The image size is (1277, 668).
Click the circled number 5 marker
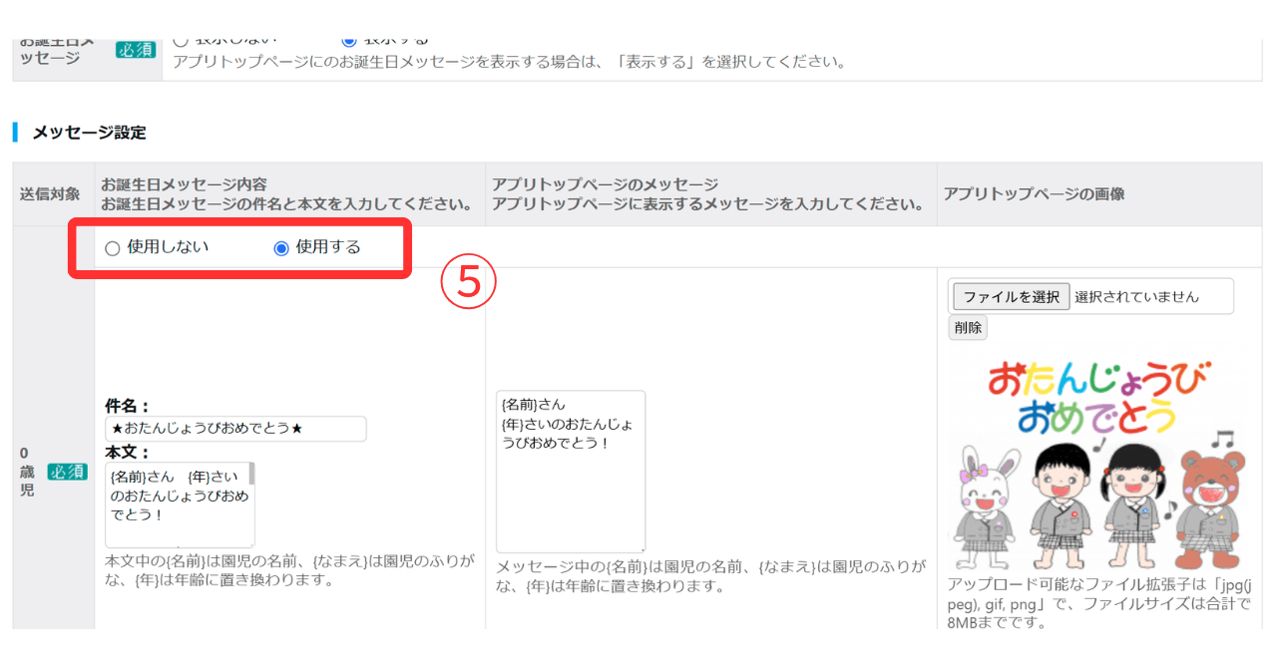pos(468,284)
